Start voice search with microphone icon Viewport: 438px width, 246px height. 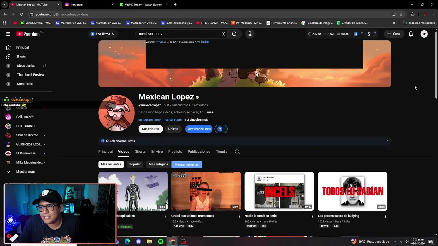(x=250, y=34)
